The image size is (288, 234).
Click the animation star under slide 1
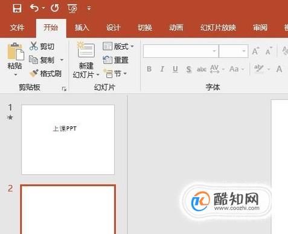click(x=10, y=117)
